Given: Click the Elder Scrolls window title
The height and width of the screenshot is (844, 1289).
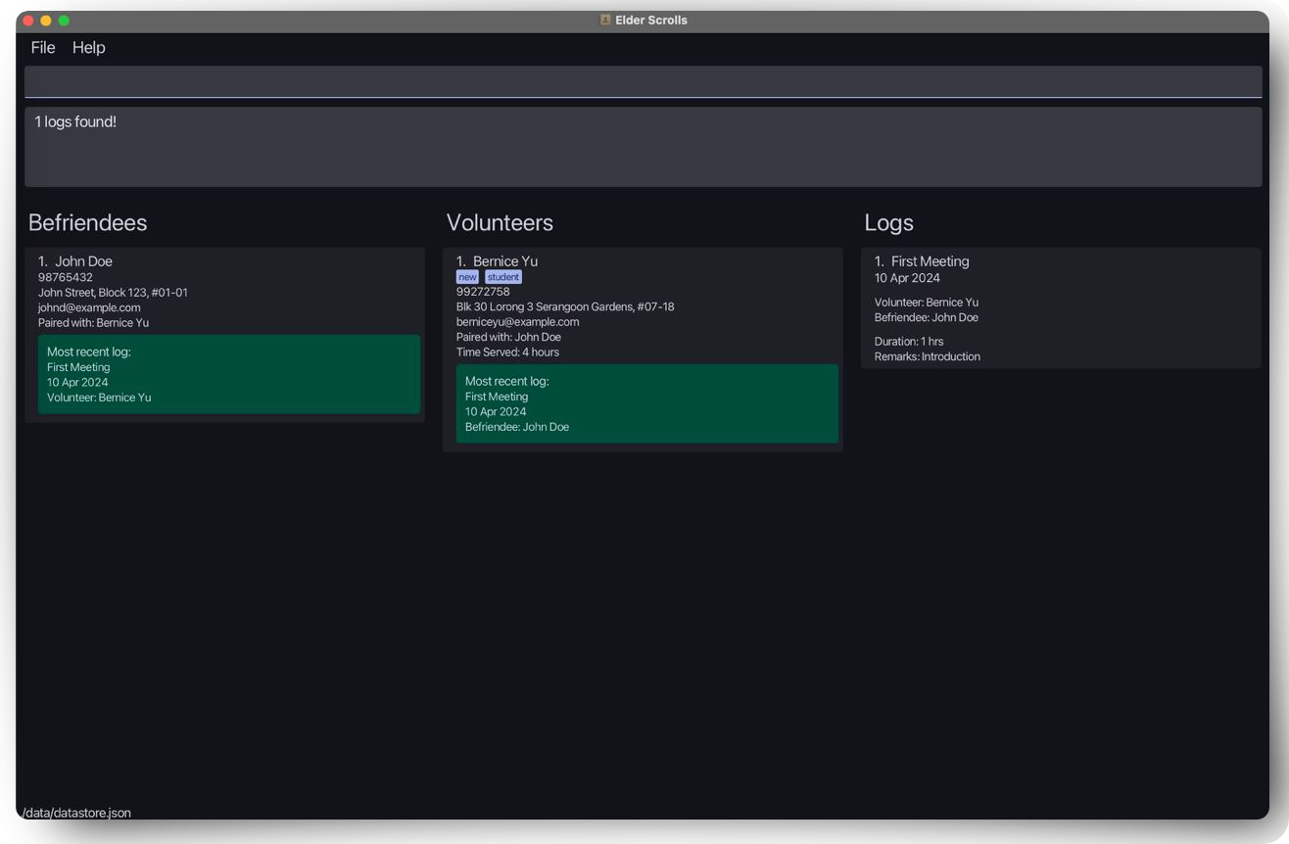Looking at the screenshot, I should coord(651,21).
